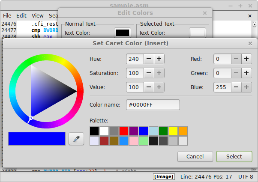Increase the Blue value
The image size is (258, 182).
[246, 87]
